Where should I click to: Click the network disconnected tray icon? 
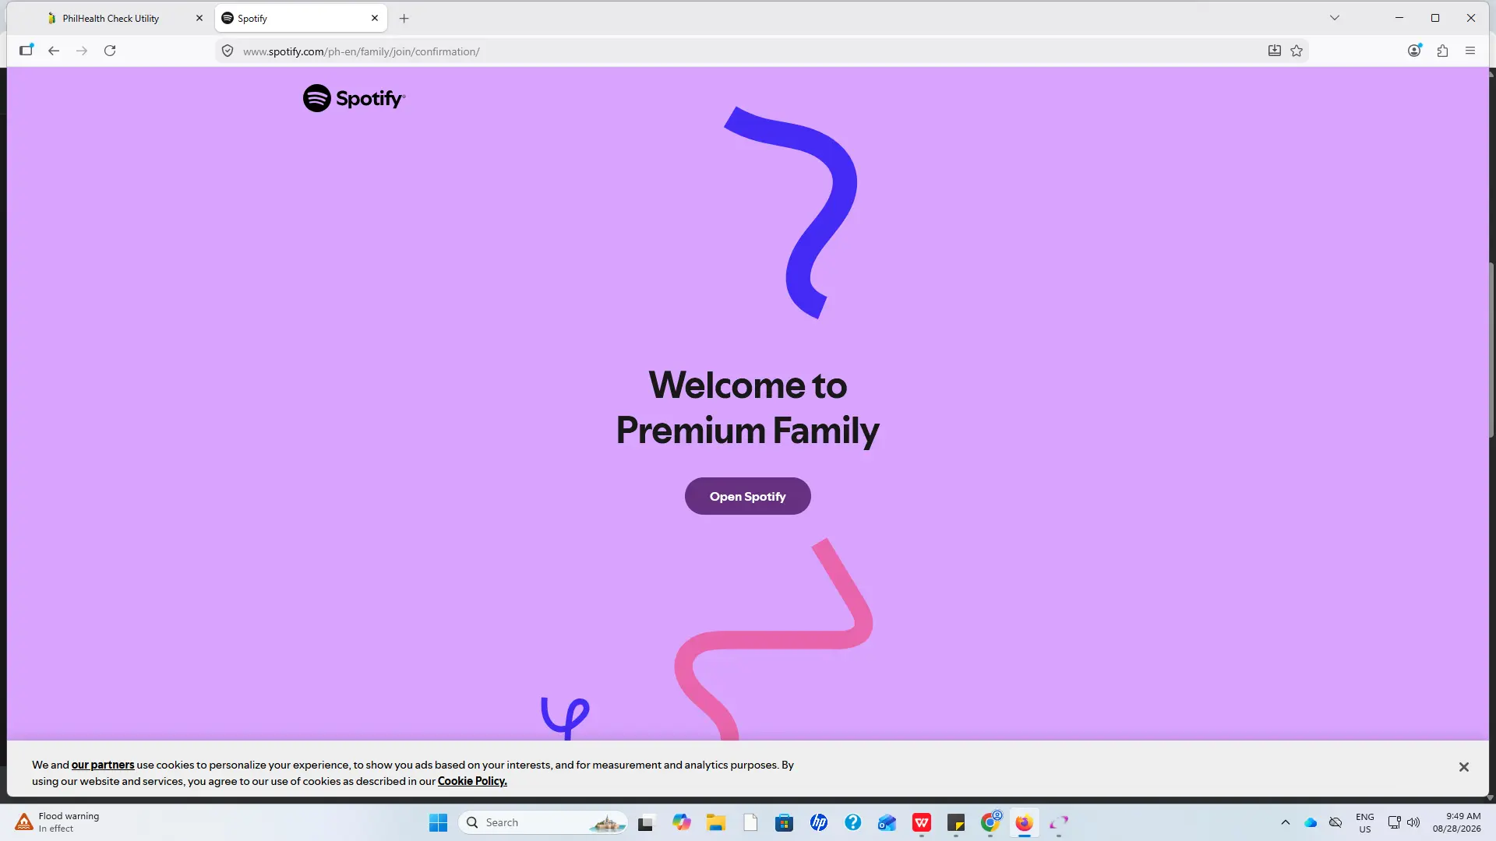tap(1335, 822)
